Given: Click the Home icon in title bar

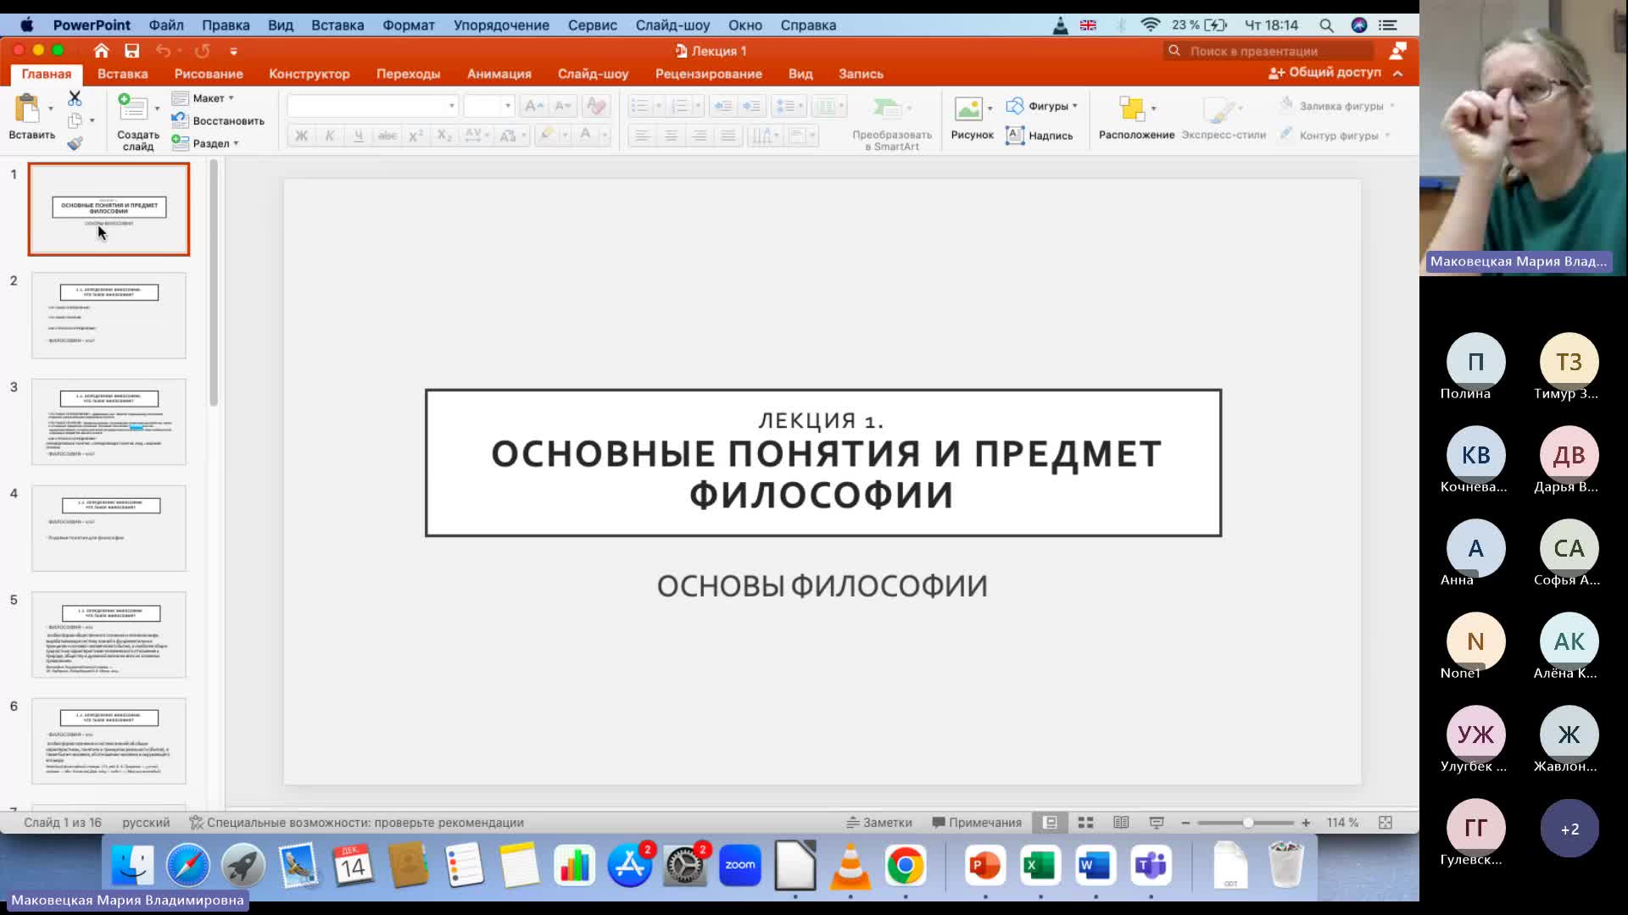Looking at the screenshot, I should (x=102, y=51).
